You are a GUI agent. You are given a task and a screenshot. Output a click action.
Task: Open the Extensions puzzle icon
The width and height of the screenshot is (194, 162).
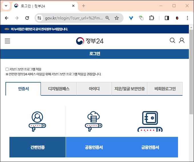click(151, 18)
